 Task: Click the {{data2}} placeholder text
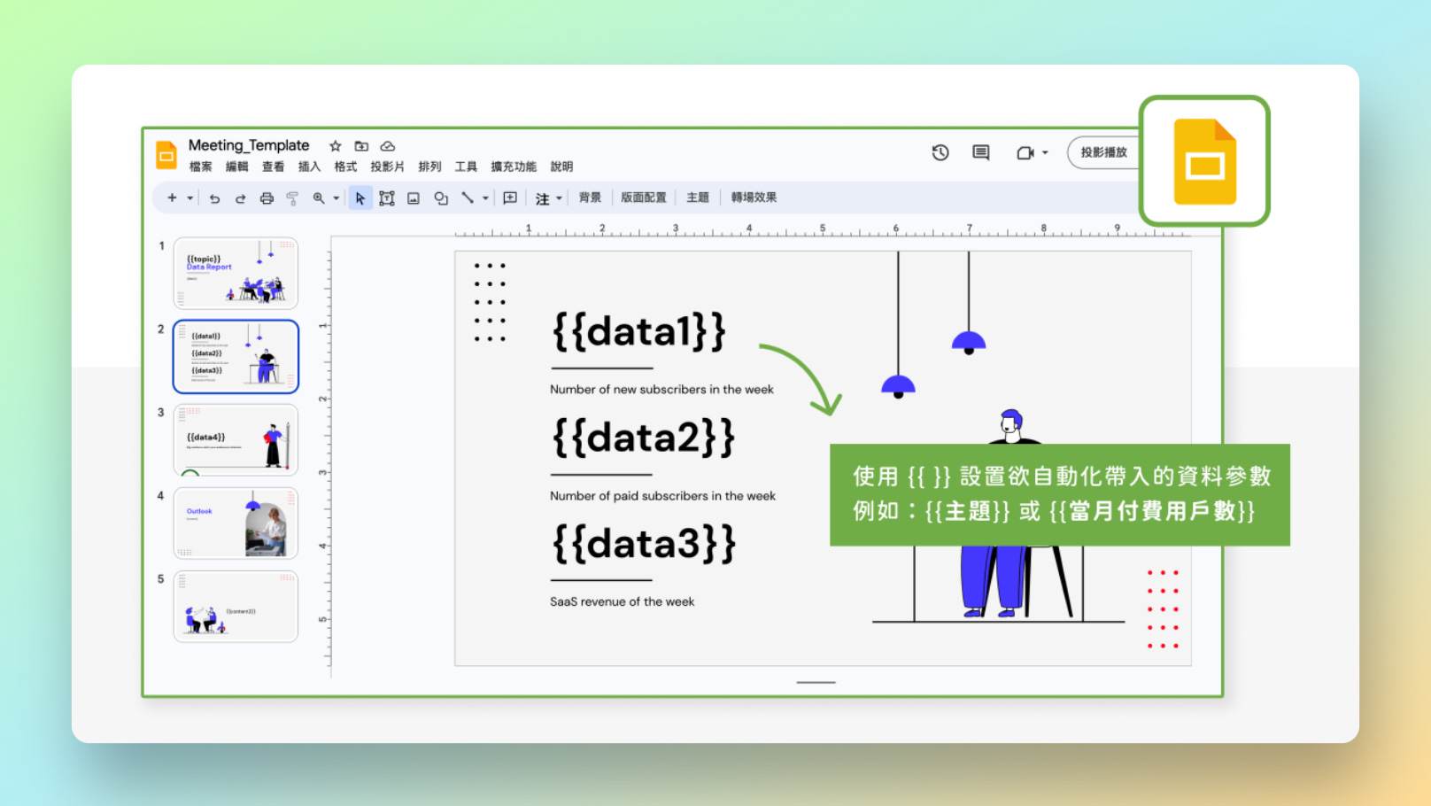[x=644, y=438]
